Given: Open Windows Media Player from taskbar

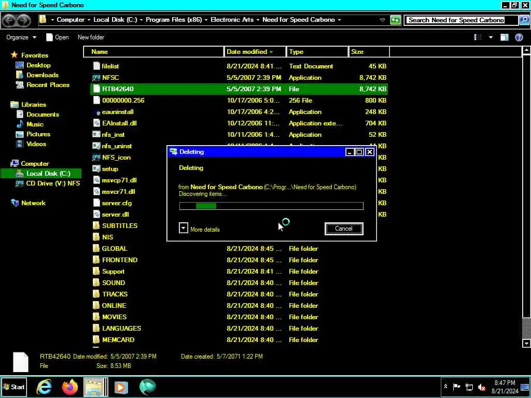Looking at the screenshot, I should [121, 387].
